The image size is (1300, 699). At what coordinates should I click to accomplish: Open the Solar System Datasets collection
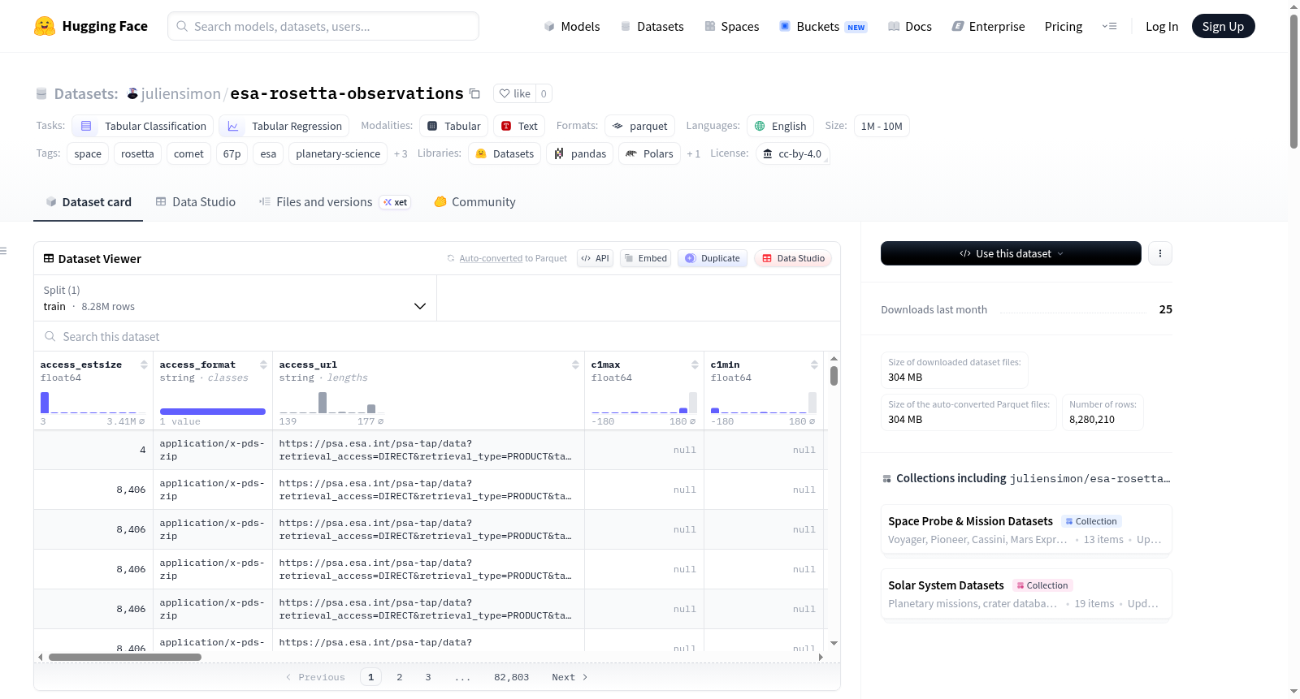pos(1026,593)
